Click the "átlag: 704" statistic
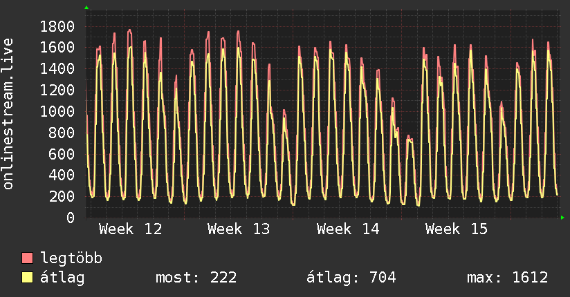Screen dimensions: 570x297 tap(351, 278)
